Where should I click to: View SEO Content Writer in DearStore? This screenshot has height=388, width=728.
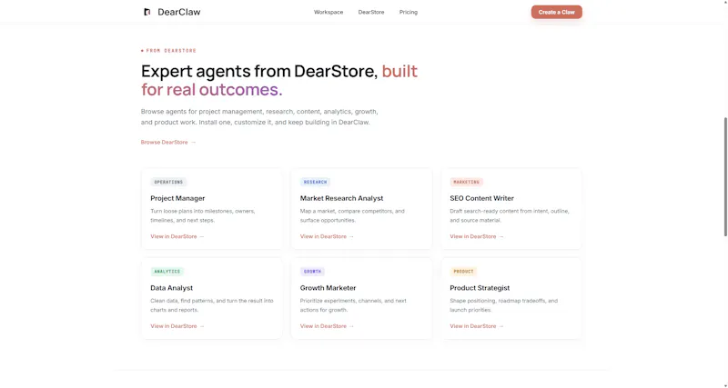pos(477,236)
